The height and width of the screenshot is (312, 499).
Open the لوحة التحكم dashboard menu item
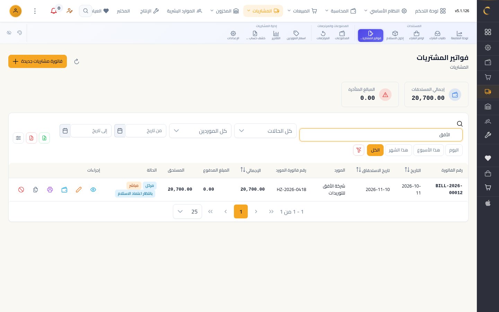coord(430,11)
